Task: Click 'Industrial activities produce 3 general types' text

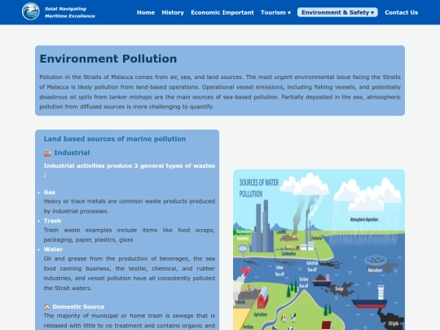Action: point(130,170)
